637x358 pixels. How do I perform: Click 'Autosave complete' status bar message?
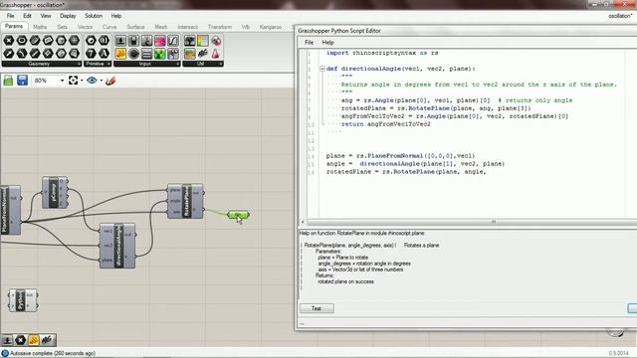(53, 354)
